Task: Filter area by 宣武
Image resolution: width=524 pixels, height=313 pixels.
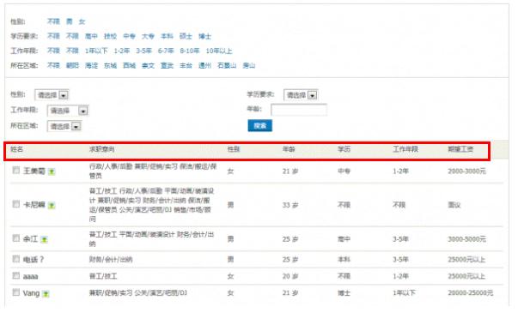Action: [168, 65]
